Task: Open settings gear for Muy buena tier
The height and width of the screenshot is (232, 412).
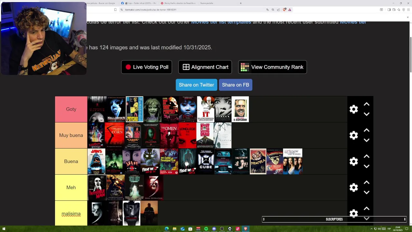Action: click(x=354, y=135)
